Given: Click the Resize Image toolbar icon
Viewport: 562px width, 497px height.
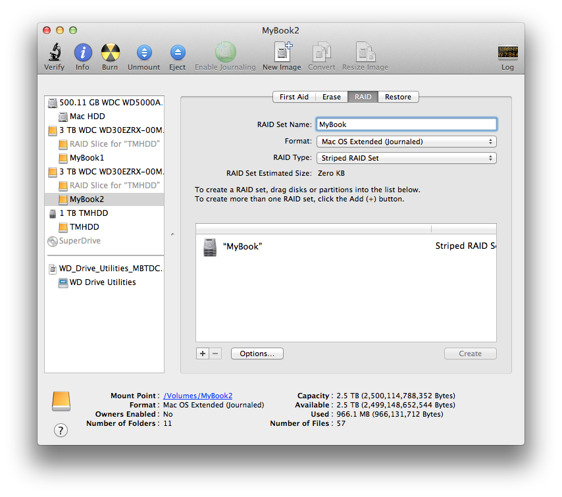Looking at the screenshot, I should pyautogui.click(x=365, y=52).
